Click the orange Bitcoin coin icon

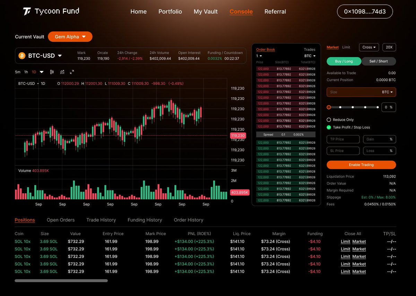pyautogui.click(x=22, y=56)
